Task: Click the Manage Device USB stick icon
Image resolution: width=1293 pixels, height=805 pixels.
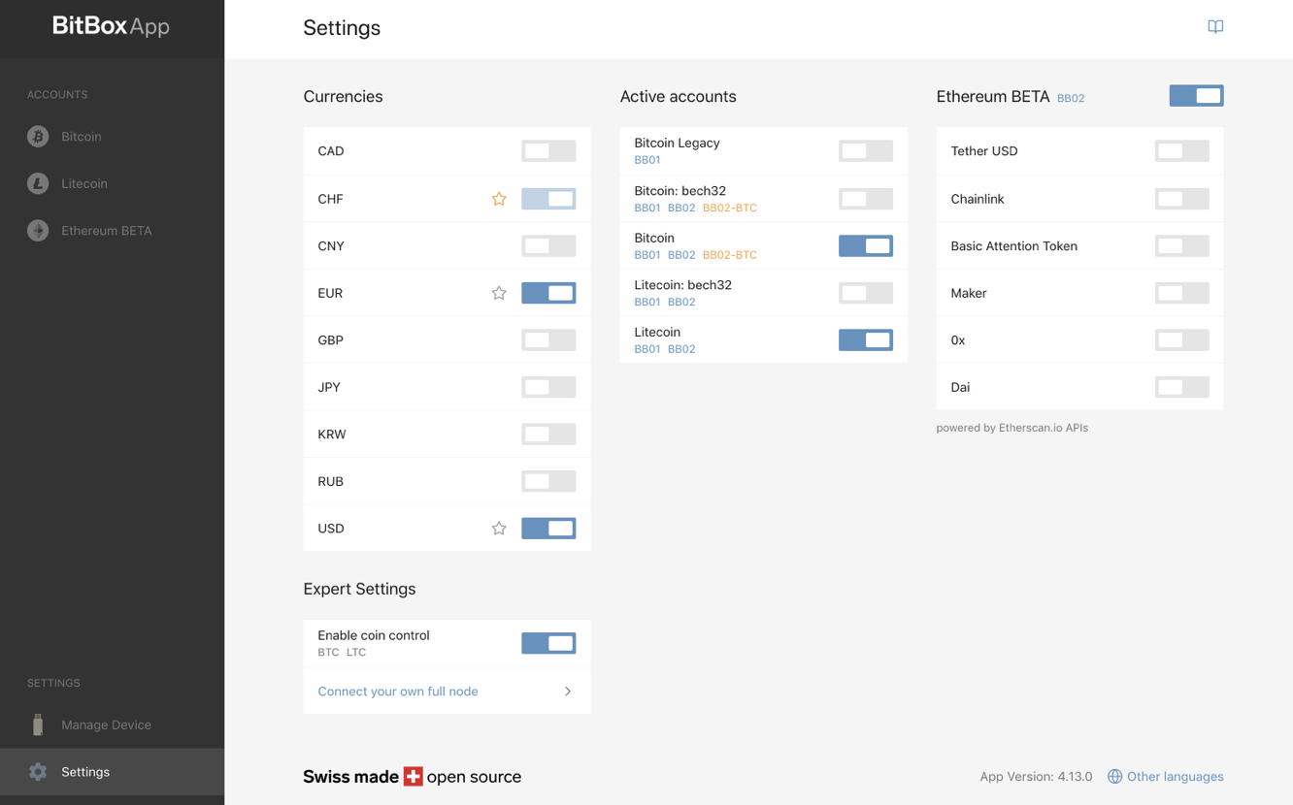Action: click(38, 724)
